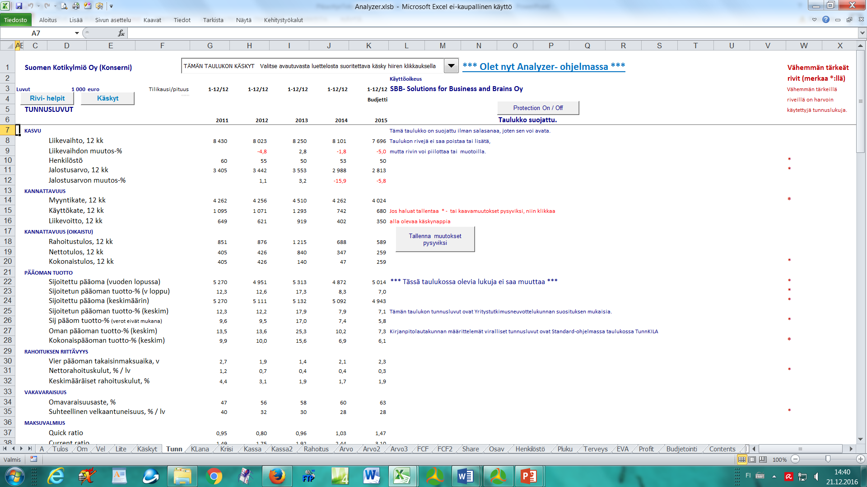The image size is (867, 487).
Task: Switch to the Contents sheet tab
Action: pos(722,449)
